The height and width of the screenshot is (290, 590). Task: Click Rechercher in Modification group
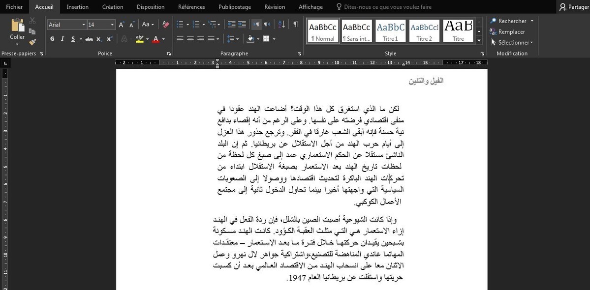pos(508,21)
